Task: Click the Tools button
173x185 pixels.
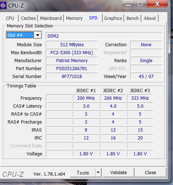Action: [83, 173]
